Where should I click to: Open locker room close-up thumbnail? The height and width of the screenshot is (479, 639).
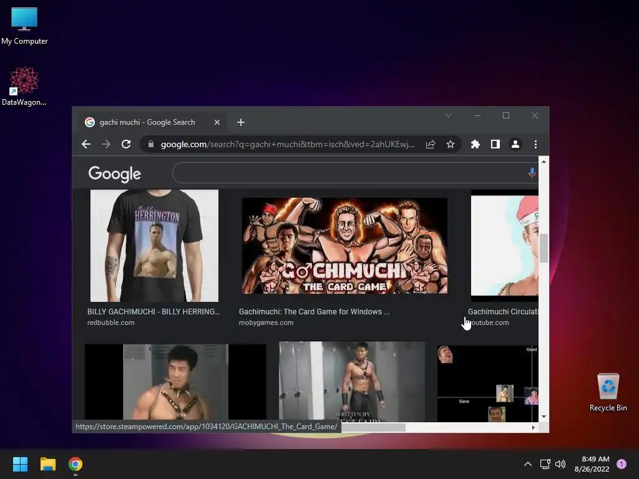(175, 382)
